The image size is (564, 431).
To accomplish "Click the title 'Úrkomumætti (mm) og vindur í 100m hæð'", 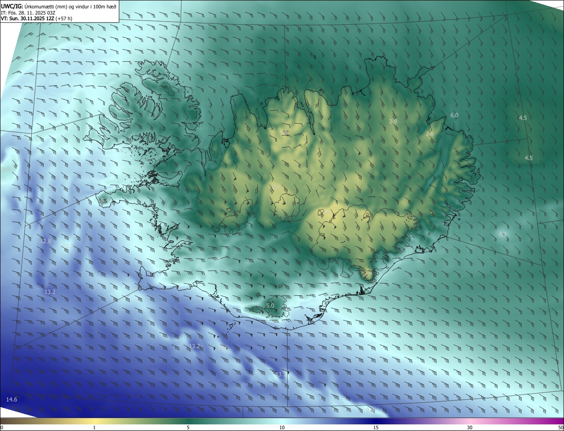I will 70,6.
